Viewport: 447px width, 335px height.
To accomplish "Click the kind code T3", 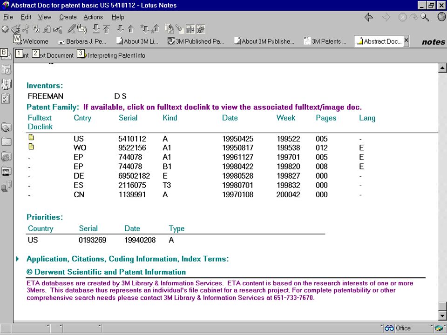I will pyautogui.click(x=167, y=185).
